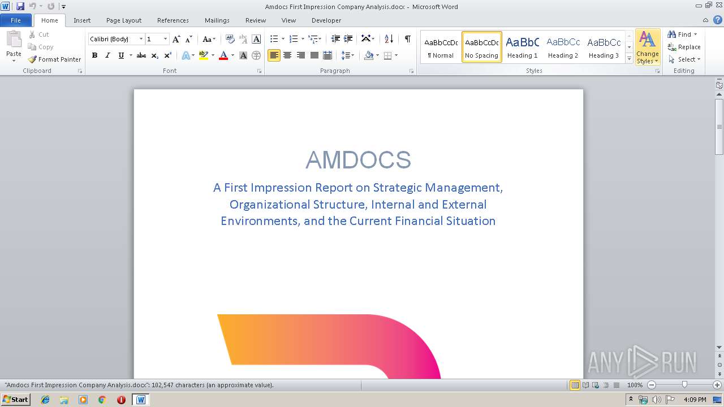Click the Character Border icon
Viewport: 724px width, 407px height.
click(x=256, y=39)
